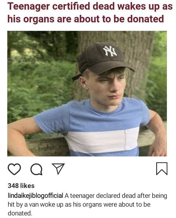The width and height of the screenshot is (176, 218).
Task: Click the teenager's arm resting on the bench
Action: pyautogui.click(x=21, y=137)
